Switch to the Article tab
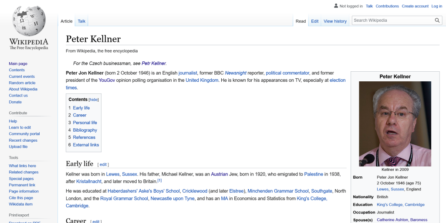446x223 pixels. [67, 21]
